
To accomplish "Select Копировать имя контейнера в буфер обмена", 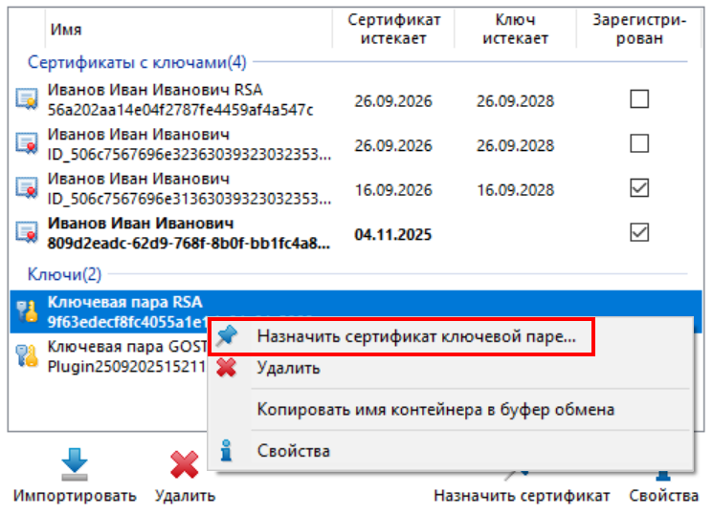I will pos(435,410).
